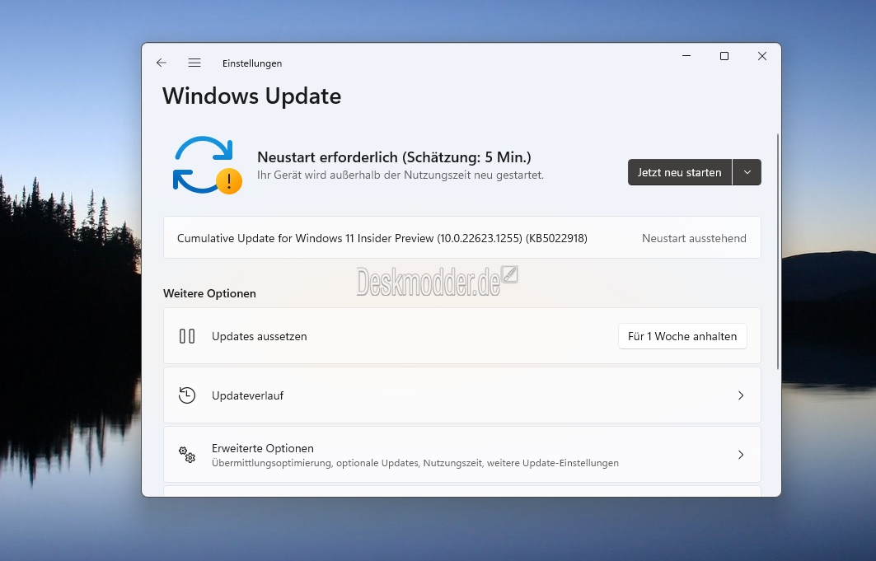Click the Einstellungen window title
The width and height of the screenshot is (876, 561).
click(x=252, y=63)
